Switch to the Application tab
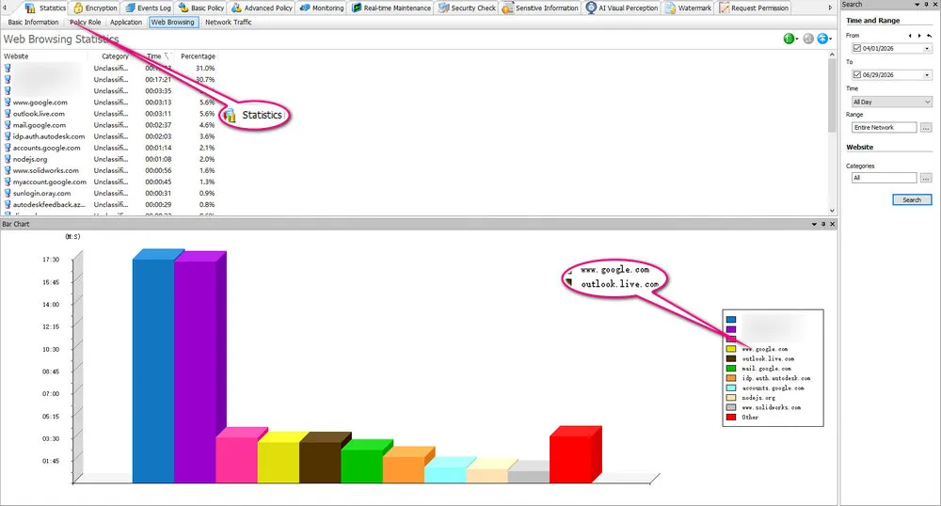 (126, 23)
